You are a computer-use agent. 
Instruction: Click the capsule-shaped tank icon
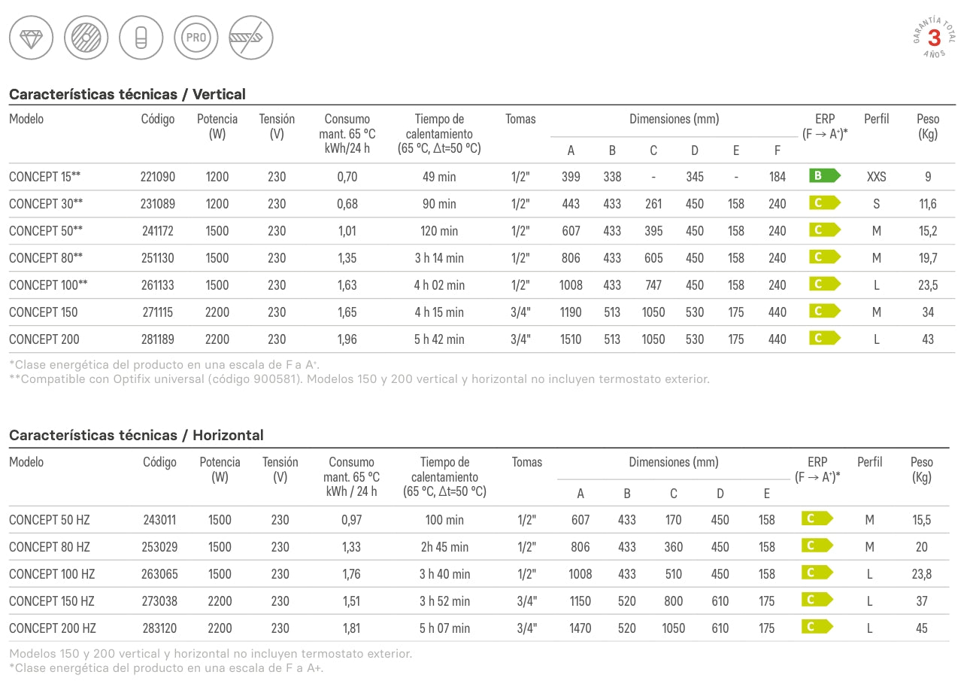[141, 38]
